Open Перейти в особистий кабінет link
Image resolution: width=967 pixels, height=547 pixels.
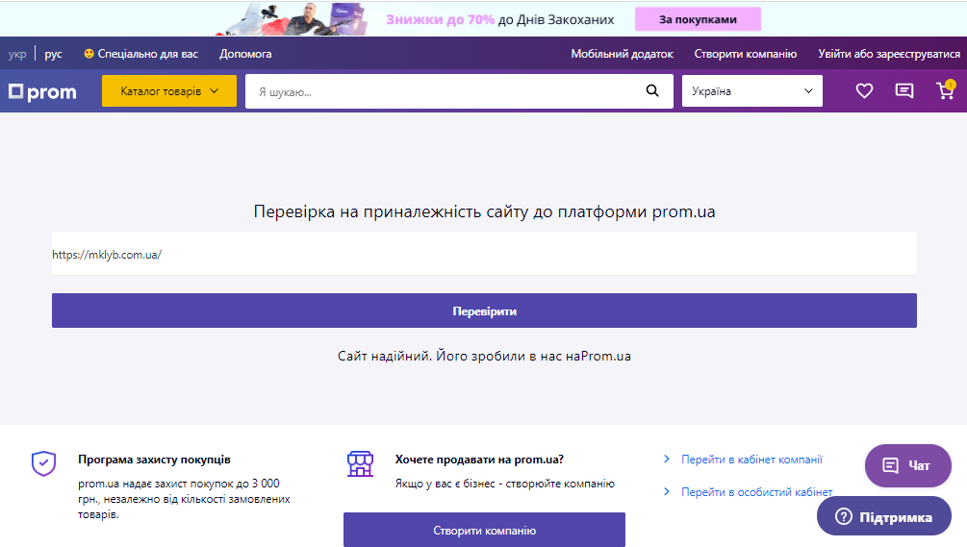pos(756,492)
